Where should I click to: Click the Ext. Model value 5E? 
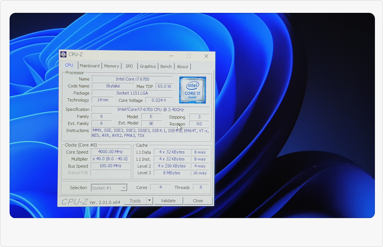coord(151,123)
